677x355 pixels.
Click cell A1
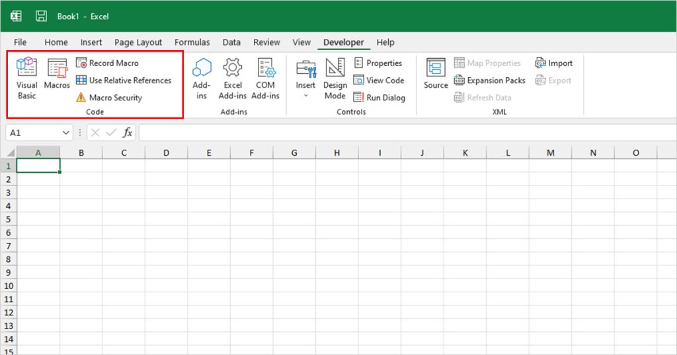(38, 166)
